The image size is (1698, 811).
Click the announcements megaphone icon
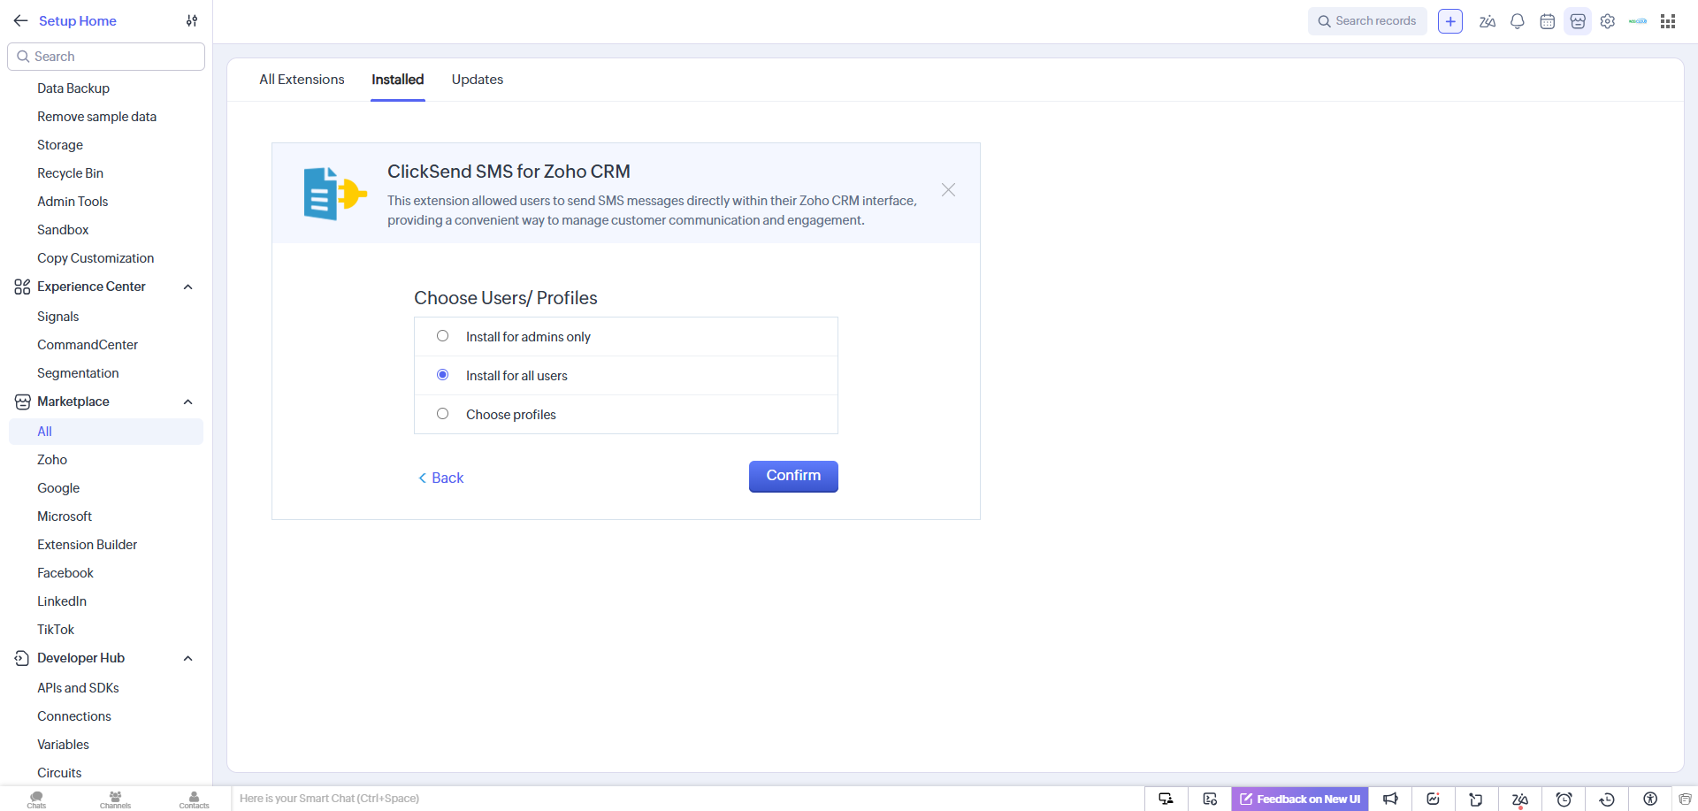pyautogui.click(x=1390, y=799)
